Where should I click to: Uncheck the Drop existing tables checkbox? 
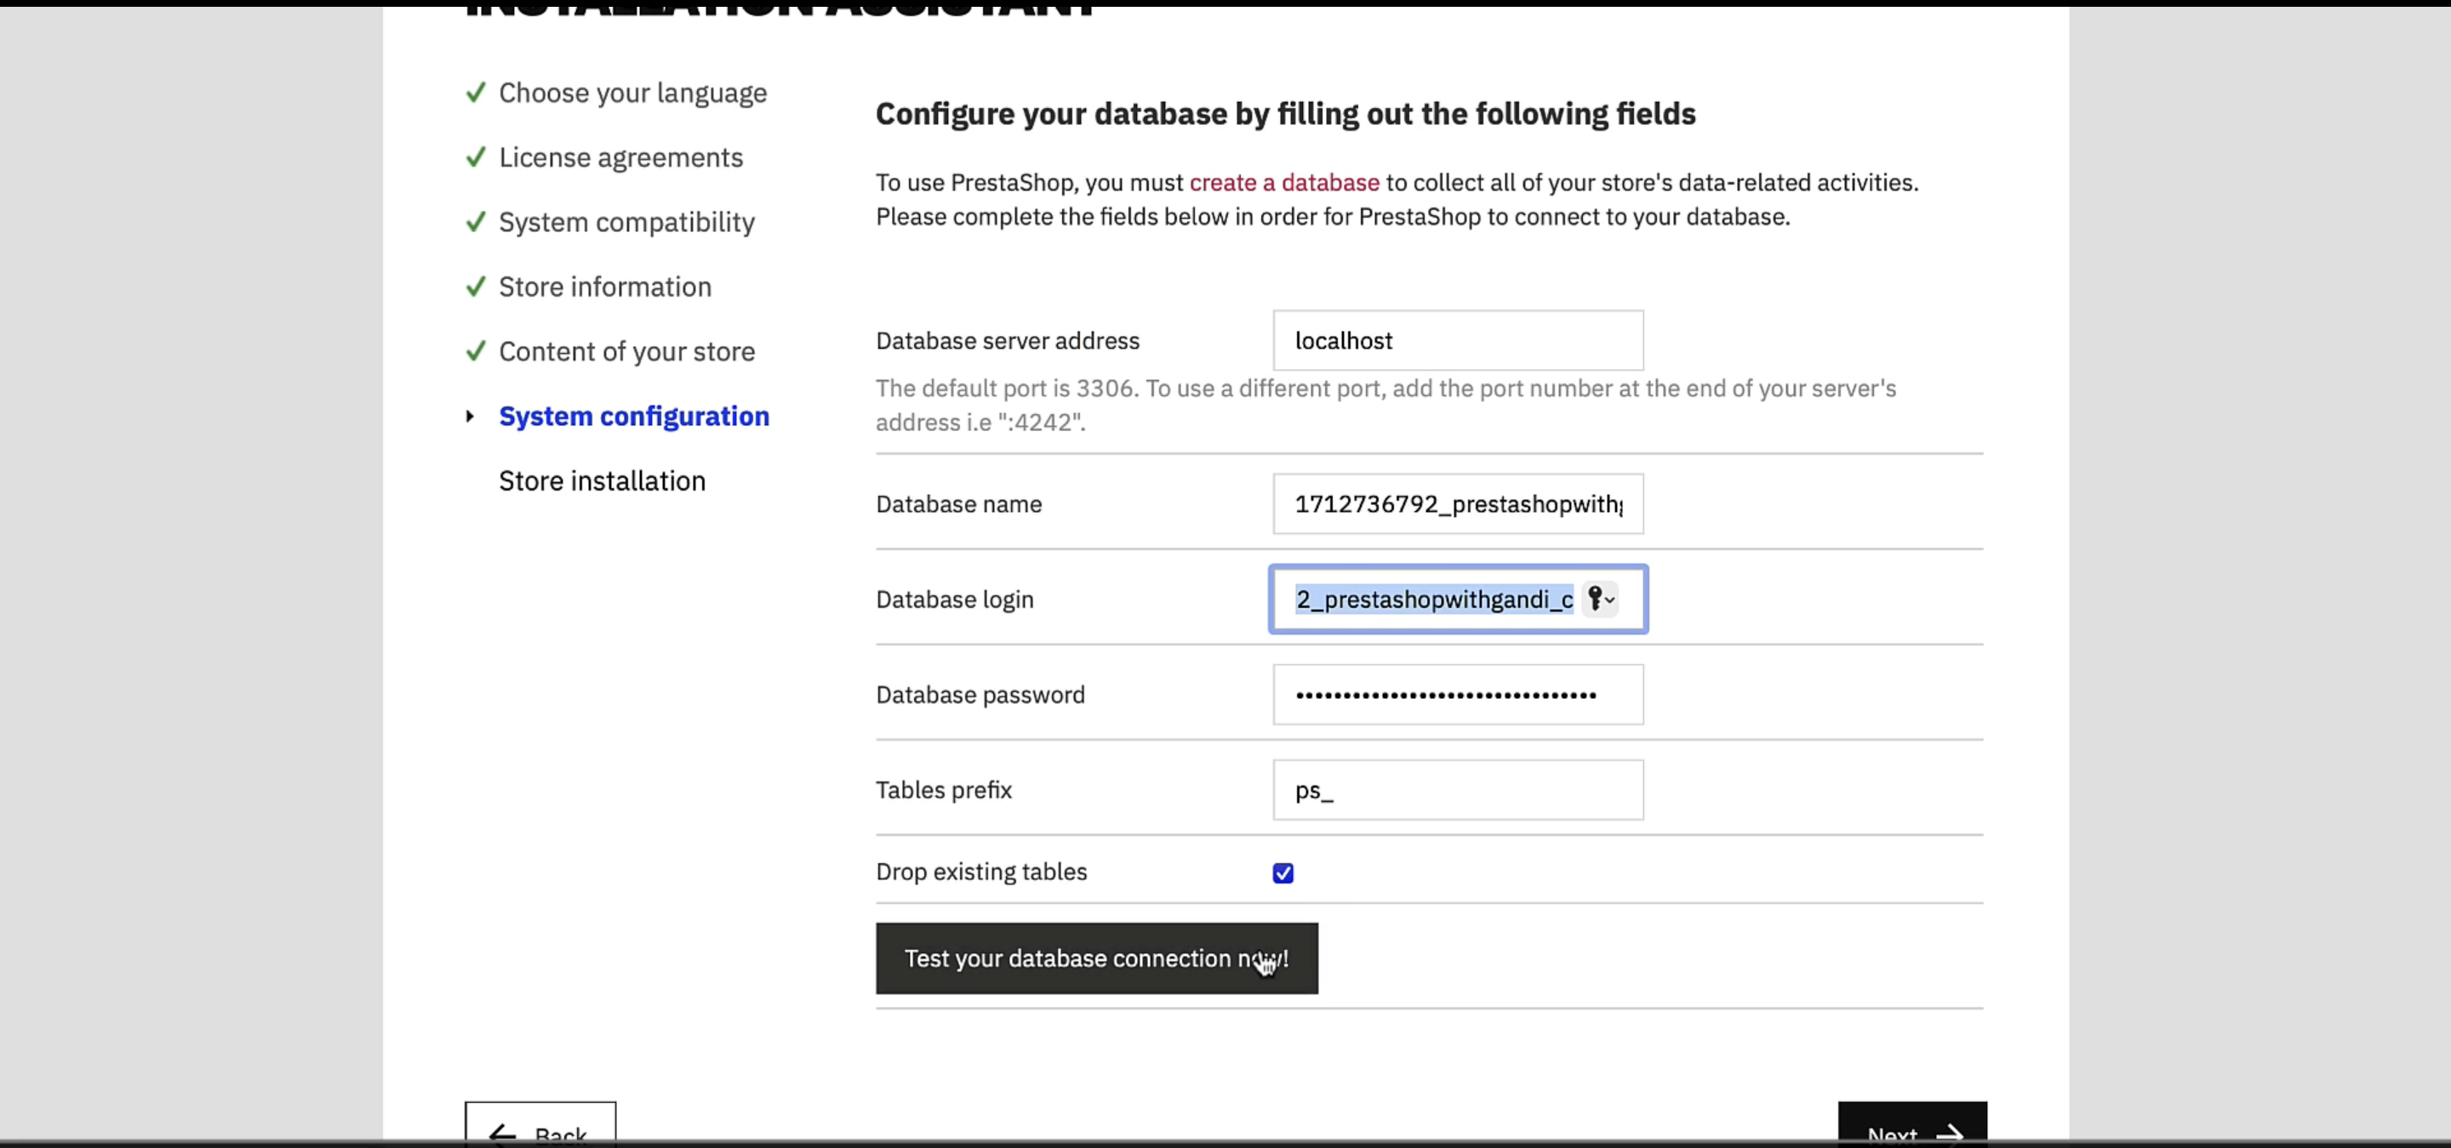(x=1283, y=872)
